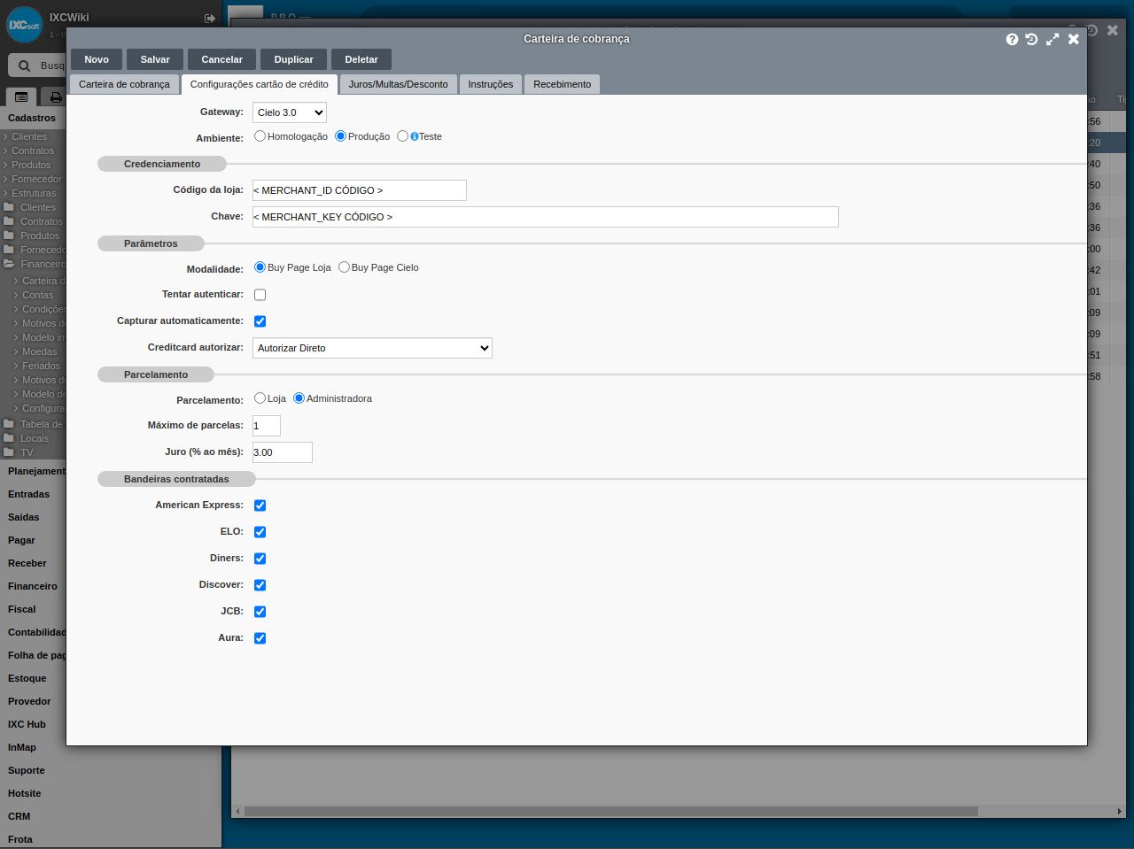Click the Cancelar button

tap(221, 59)
